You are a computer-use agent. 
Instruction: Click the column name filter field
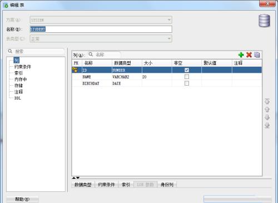pyautogui.click(x=105, y=55)
